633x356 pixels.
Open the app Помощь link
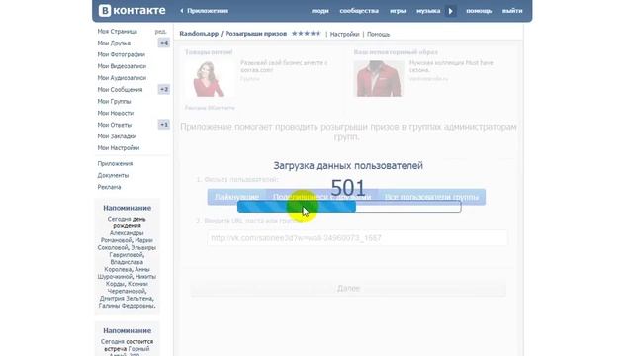point(378,34)
